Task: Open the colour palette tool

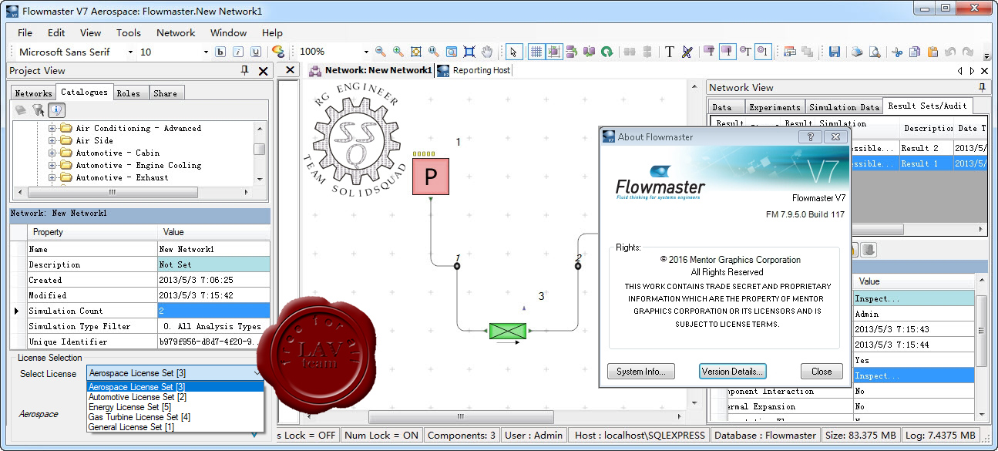Action: tap(278, 52)
